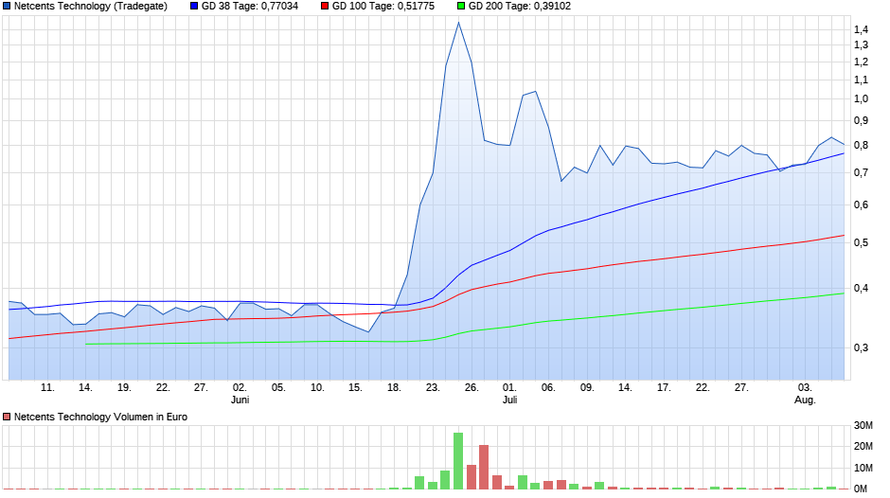The height and width of the screenshot is (498, 890).
Task: Click 'Netcents Technology (Tradegate)' legend label
Action: (91, 7)
